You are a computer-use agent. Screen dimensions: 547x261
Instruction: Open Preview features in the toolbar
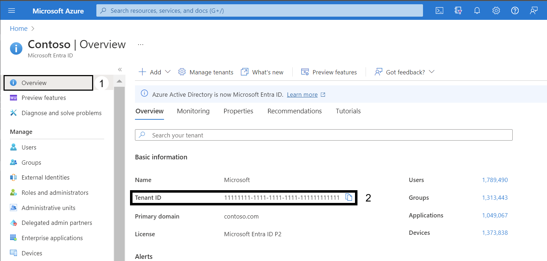pos(329,72)
